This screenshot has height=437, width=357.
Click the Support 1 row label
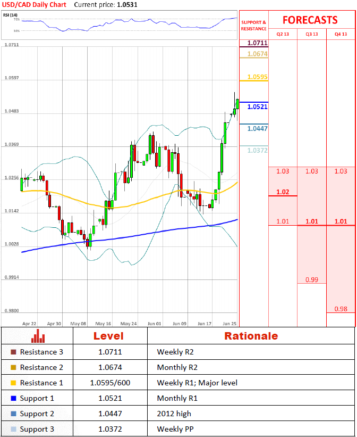(x=37, y=398)
